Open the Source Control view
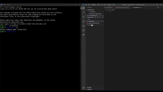 point(84,17)
